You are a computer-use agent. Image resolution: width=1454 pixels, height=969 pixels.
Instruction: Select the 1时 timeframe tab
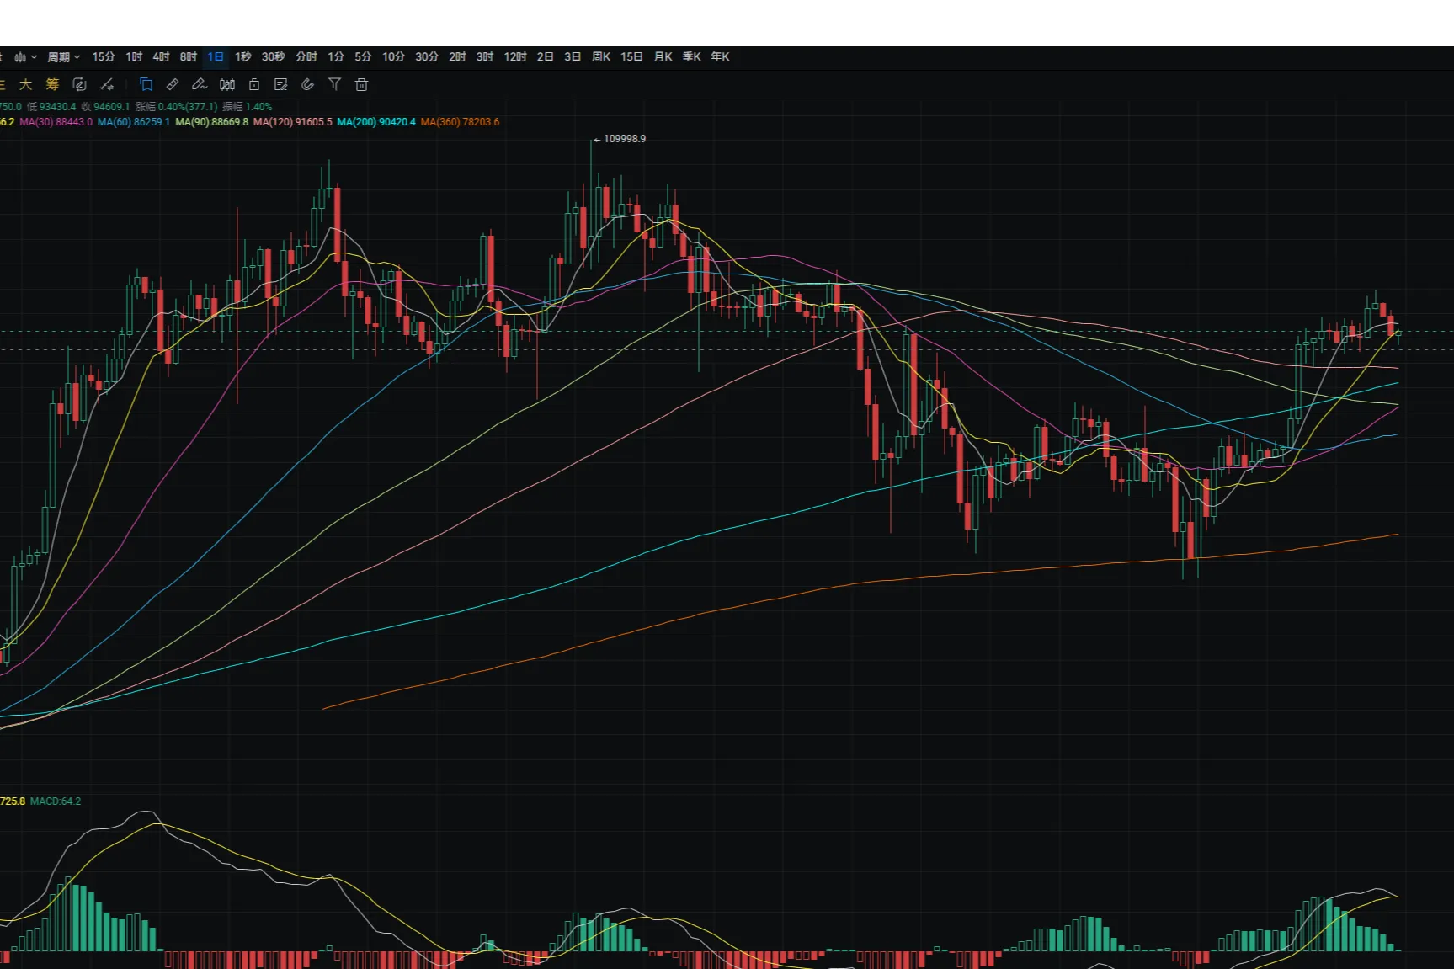[x=134, y=57]
